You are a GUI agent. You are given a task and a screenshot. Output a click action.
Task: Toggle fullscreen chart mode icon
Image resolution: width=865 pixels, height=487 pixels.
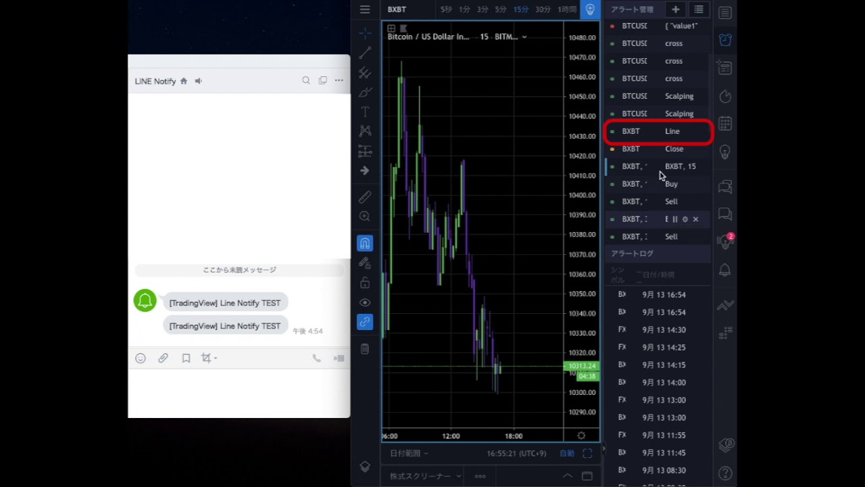tap(587, 453)
